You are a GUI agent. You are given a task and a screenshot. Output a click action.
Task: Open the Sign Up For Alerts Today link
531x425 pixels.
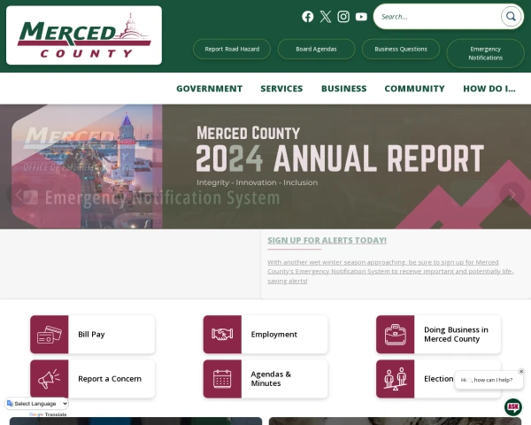coord(327,240)
